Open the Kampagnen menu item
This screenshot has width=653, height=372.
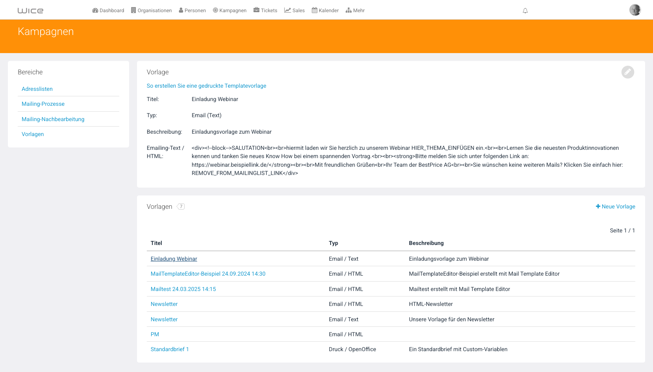230,10
